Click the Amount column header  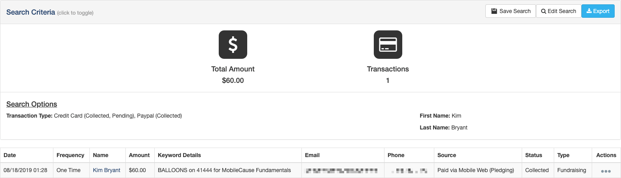(139, 155)
